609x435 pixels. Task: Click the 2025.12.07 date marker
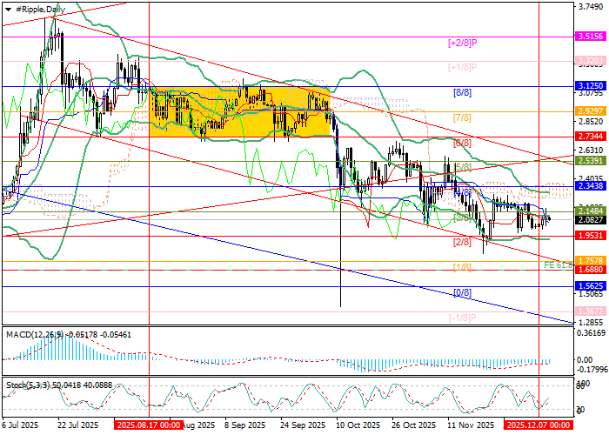pos(539,425)
